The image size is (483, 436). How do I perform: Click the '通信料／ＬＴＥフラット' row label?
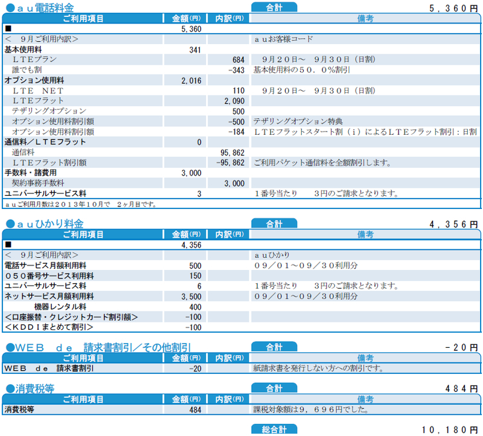pos(45,142)
